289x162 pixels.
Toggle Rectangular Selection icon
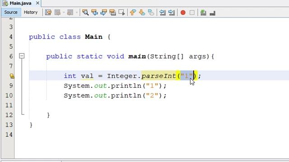tap(121, 13)
